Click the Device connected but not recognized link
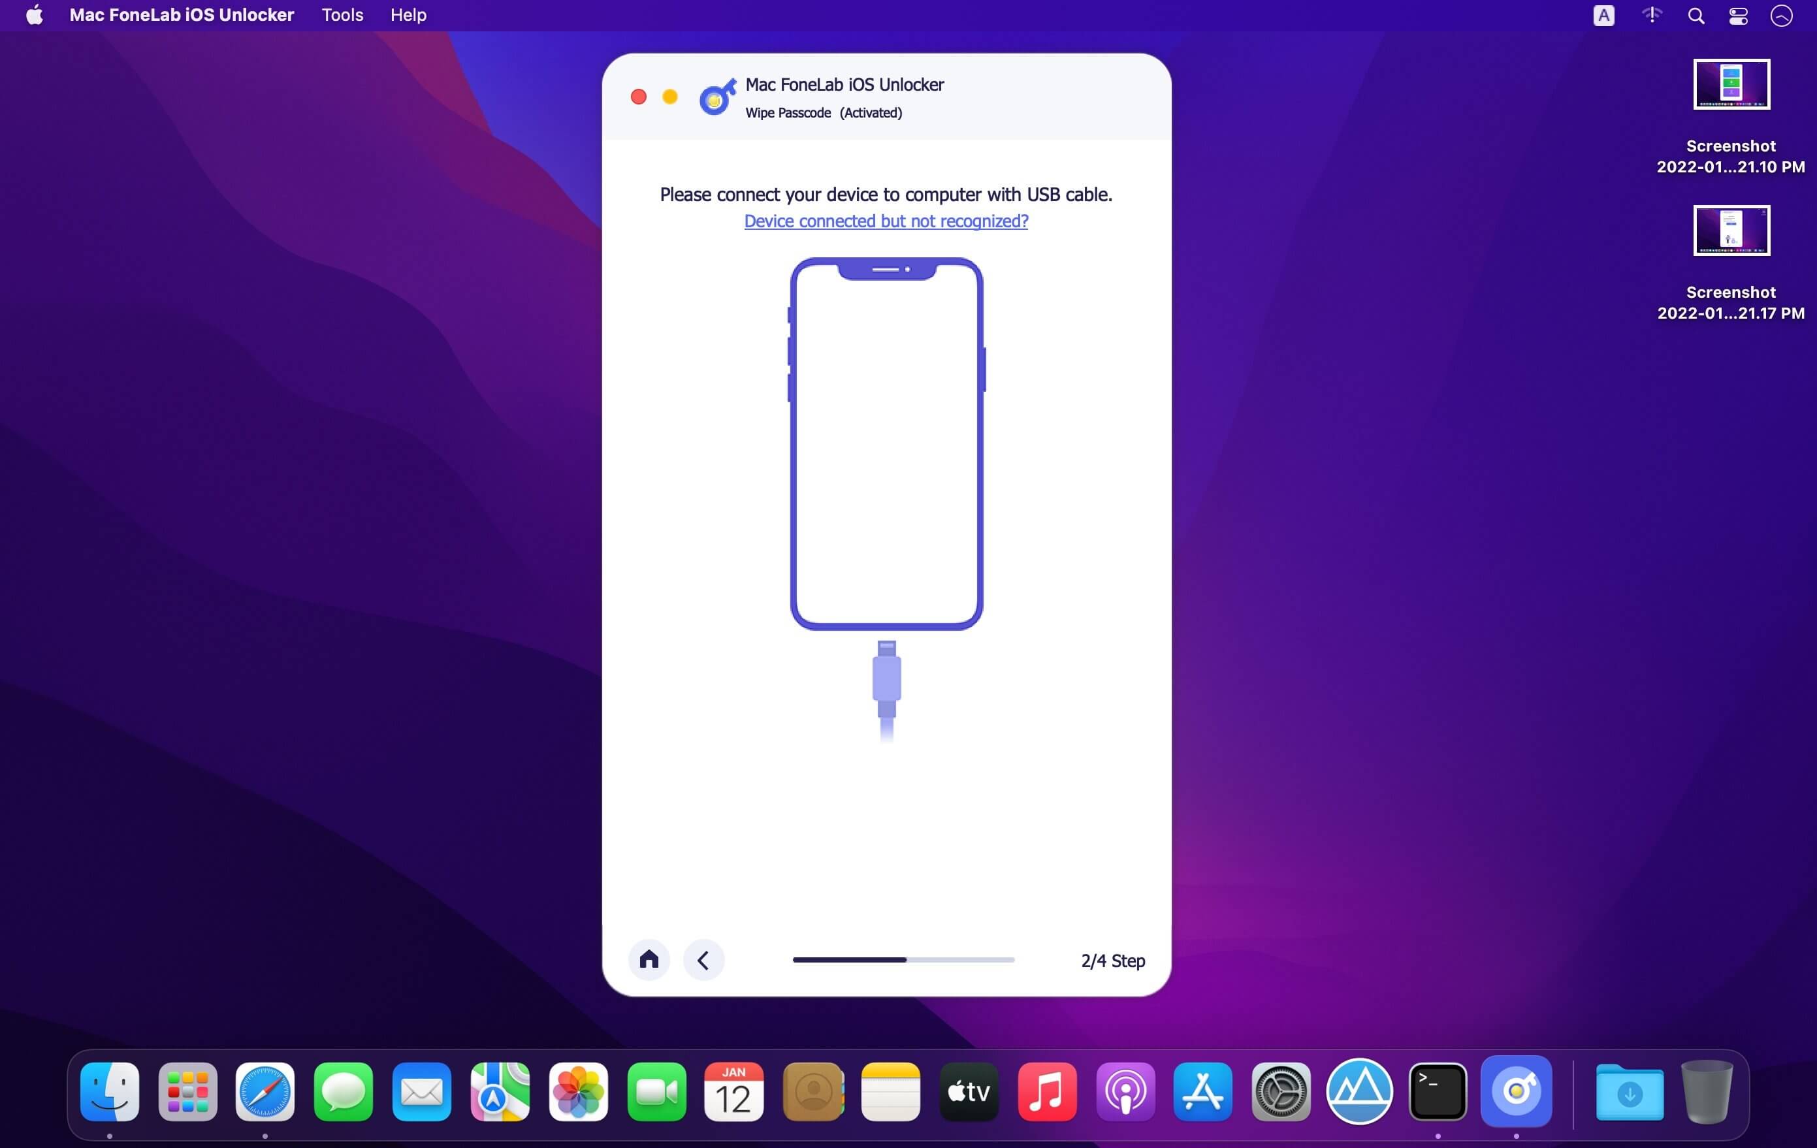Image resolution: width=1817 pixels, height=1148 pixels. (x=886, y=221)
